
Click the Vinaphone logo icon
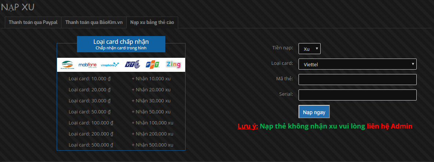click(x=110, y=65)
